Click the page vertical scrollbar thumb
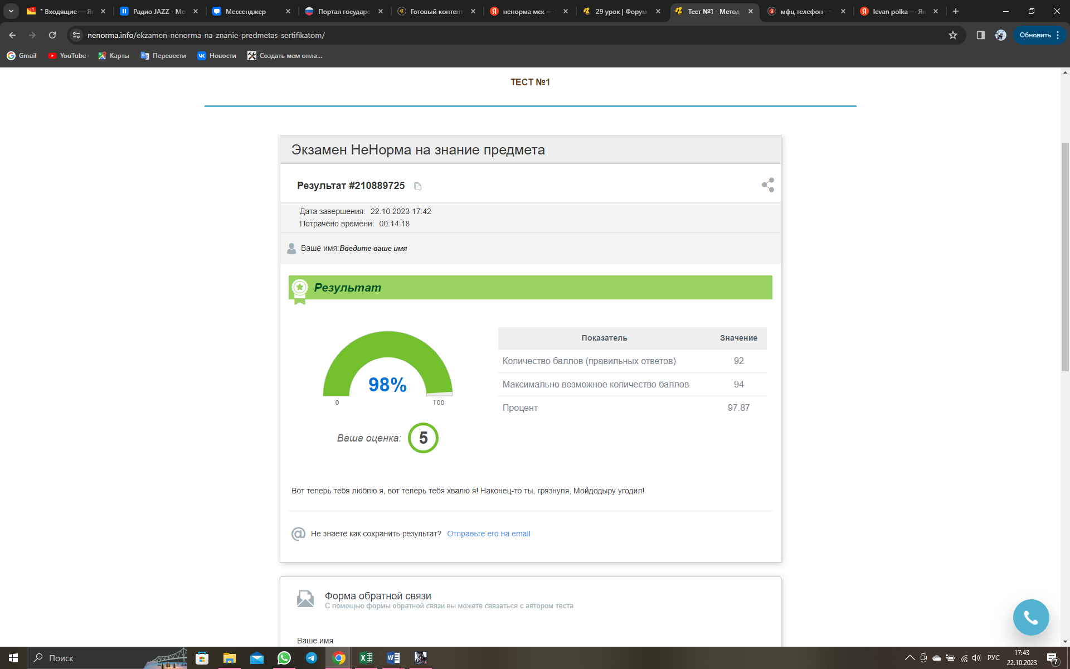 [x=1065, y=256]
